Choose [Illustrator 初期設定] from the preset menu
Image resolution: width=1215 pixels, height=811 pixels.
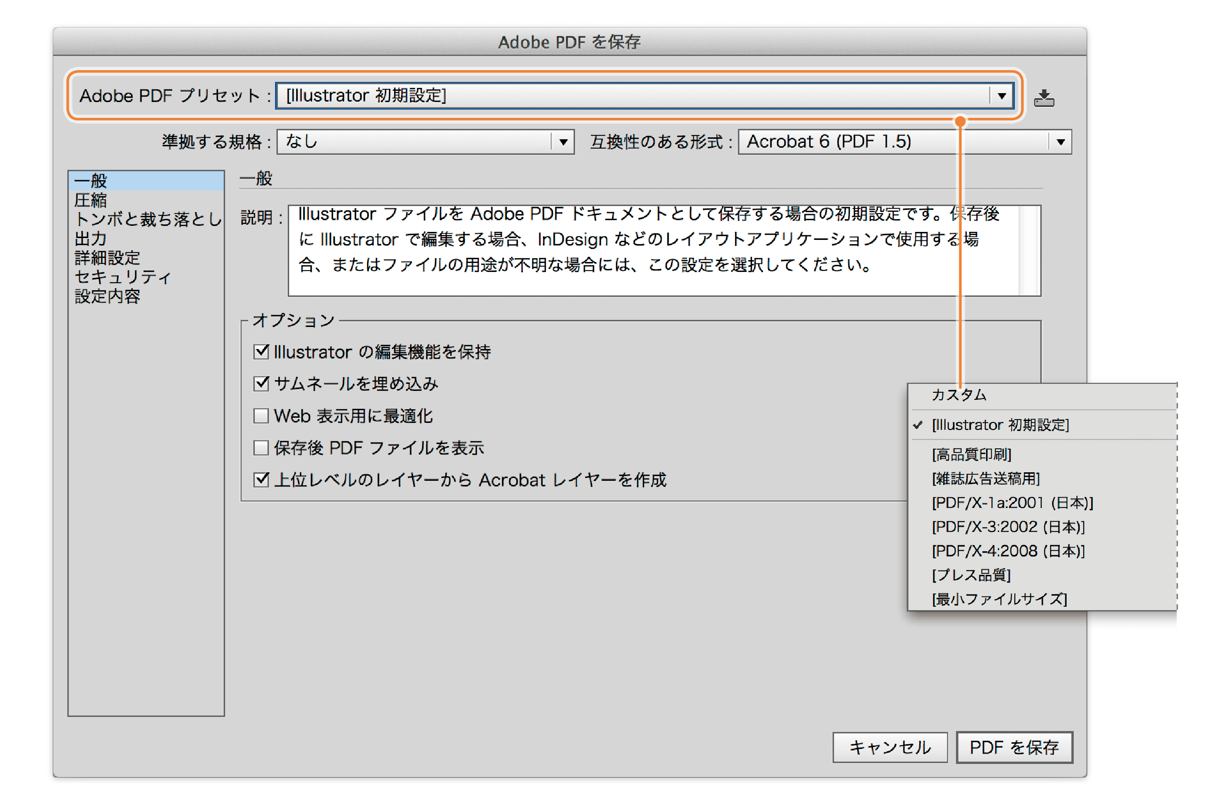click(1042, 425)
